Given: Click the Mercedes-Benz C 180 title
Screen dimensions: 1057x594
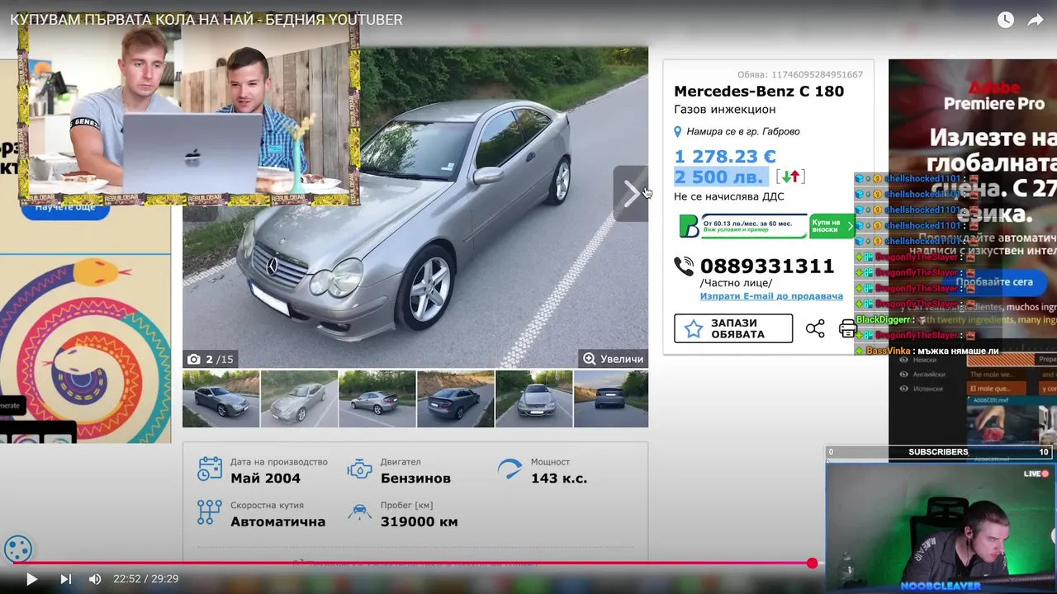Looking at the screenshot, I should click(x=759, y=91).
